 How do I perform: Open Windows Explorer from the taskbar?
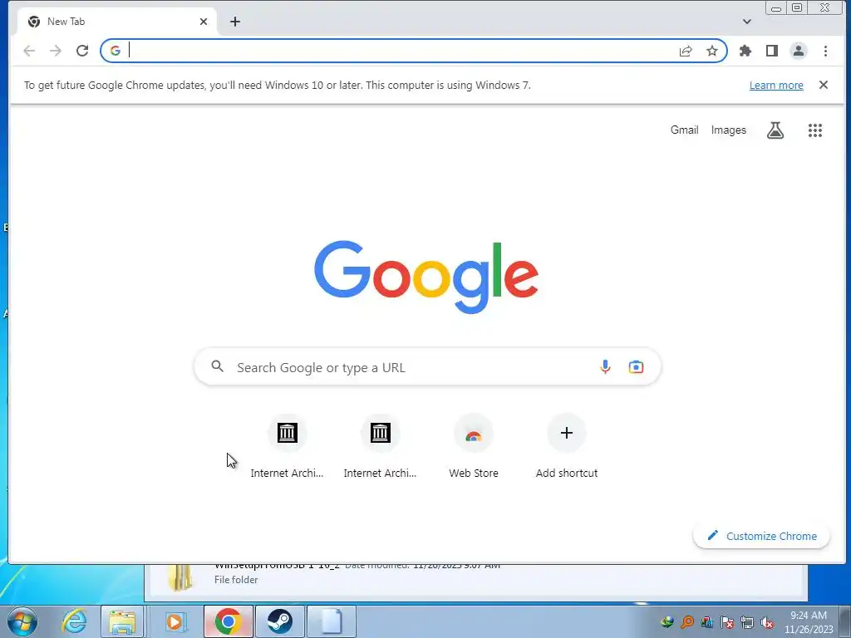pyautogui.click(x=122, y=621)
